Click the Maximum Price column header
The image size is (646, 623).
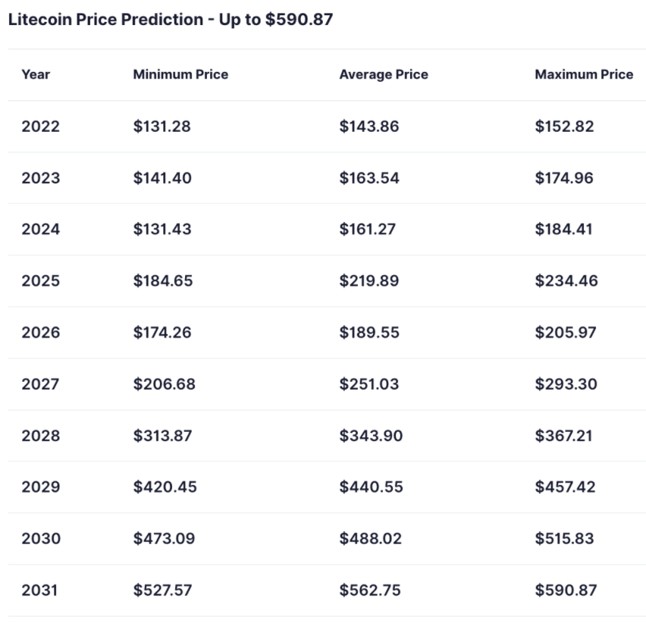click(584, 74)
